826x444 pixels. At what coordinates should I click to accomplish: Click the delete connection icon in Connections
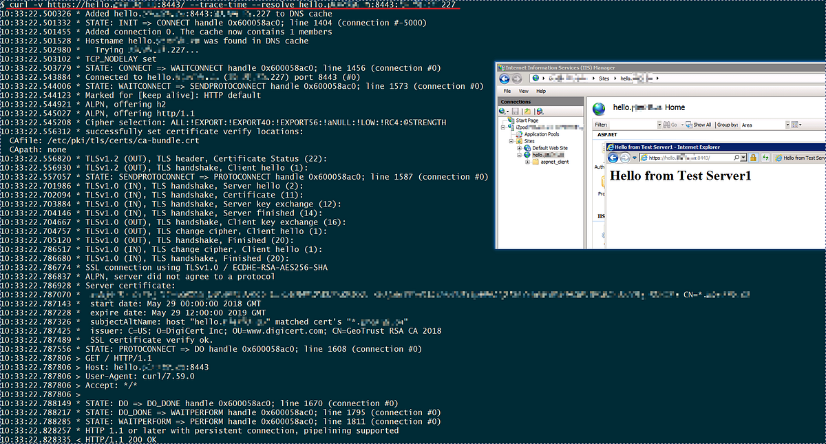[540, 112]
